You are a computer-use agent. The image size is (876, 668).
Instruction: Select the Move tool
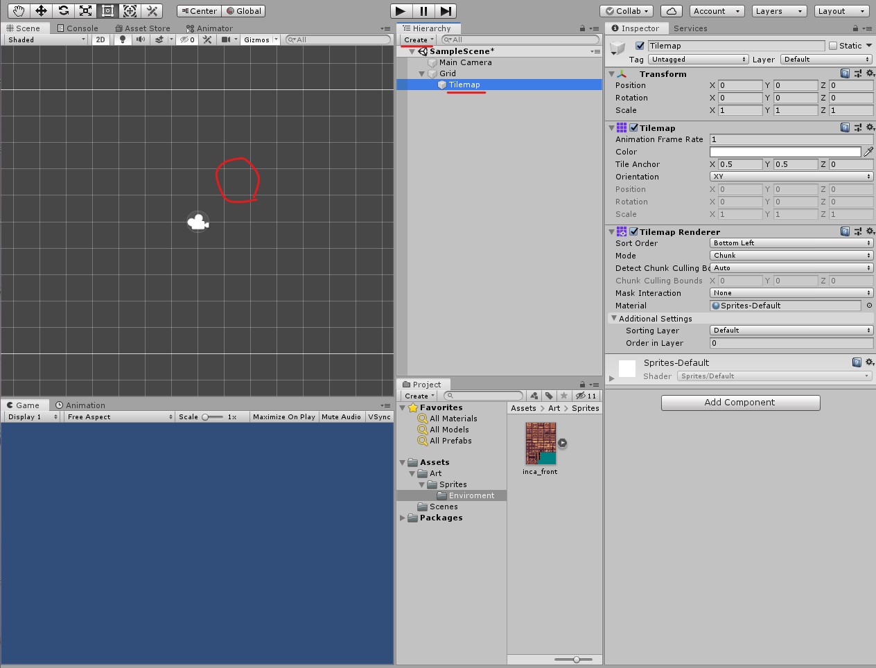coord(41,10)
